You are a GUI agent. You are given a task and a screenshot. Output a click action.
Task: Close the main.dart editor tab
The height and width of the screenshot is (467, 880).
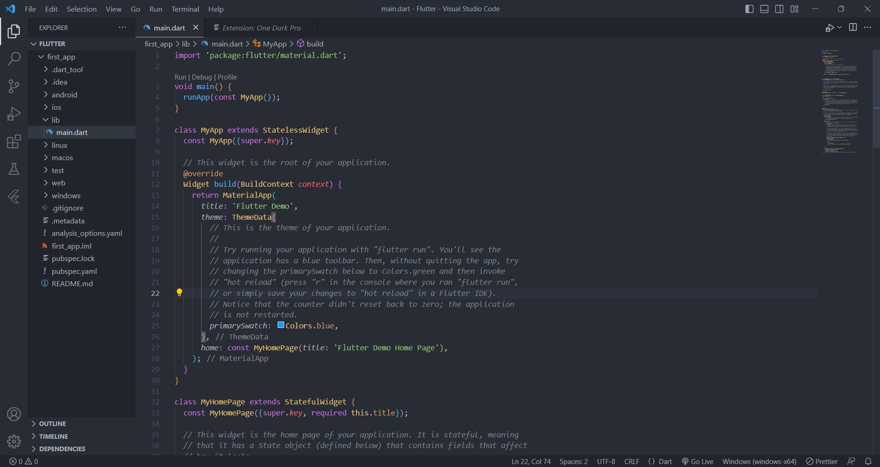click(x=196, y=27)
